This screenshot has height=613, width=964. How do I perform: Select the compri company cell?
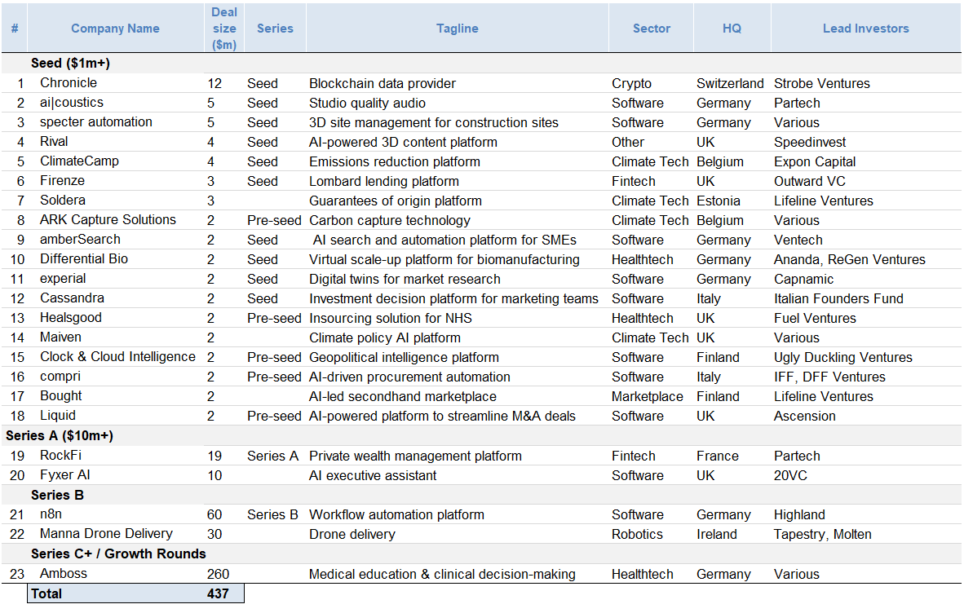point(60,377)
